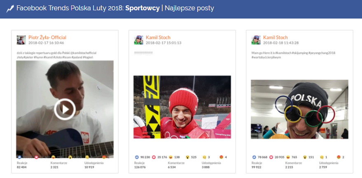Open Kamil Stoch name link on right post
Viewport: 362px width, 178px height.
[276, 37]
